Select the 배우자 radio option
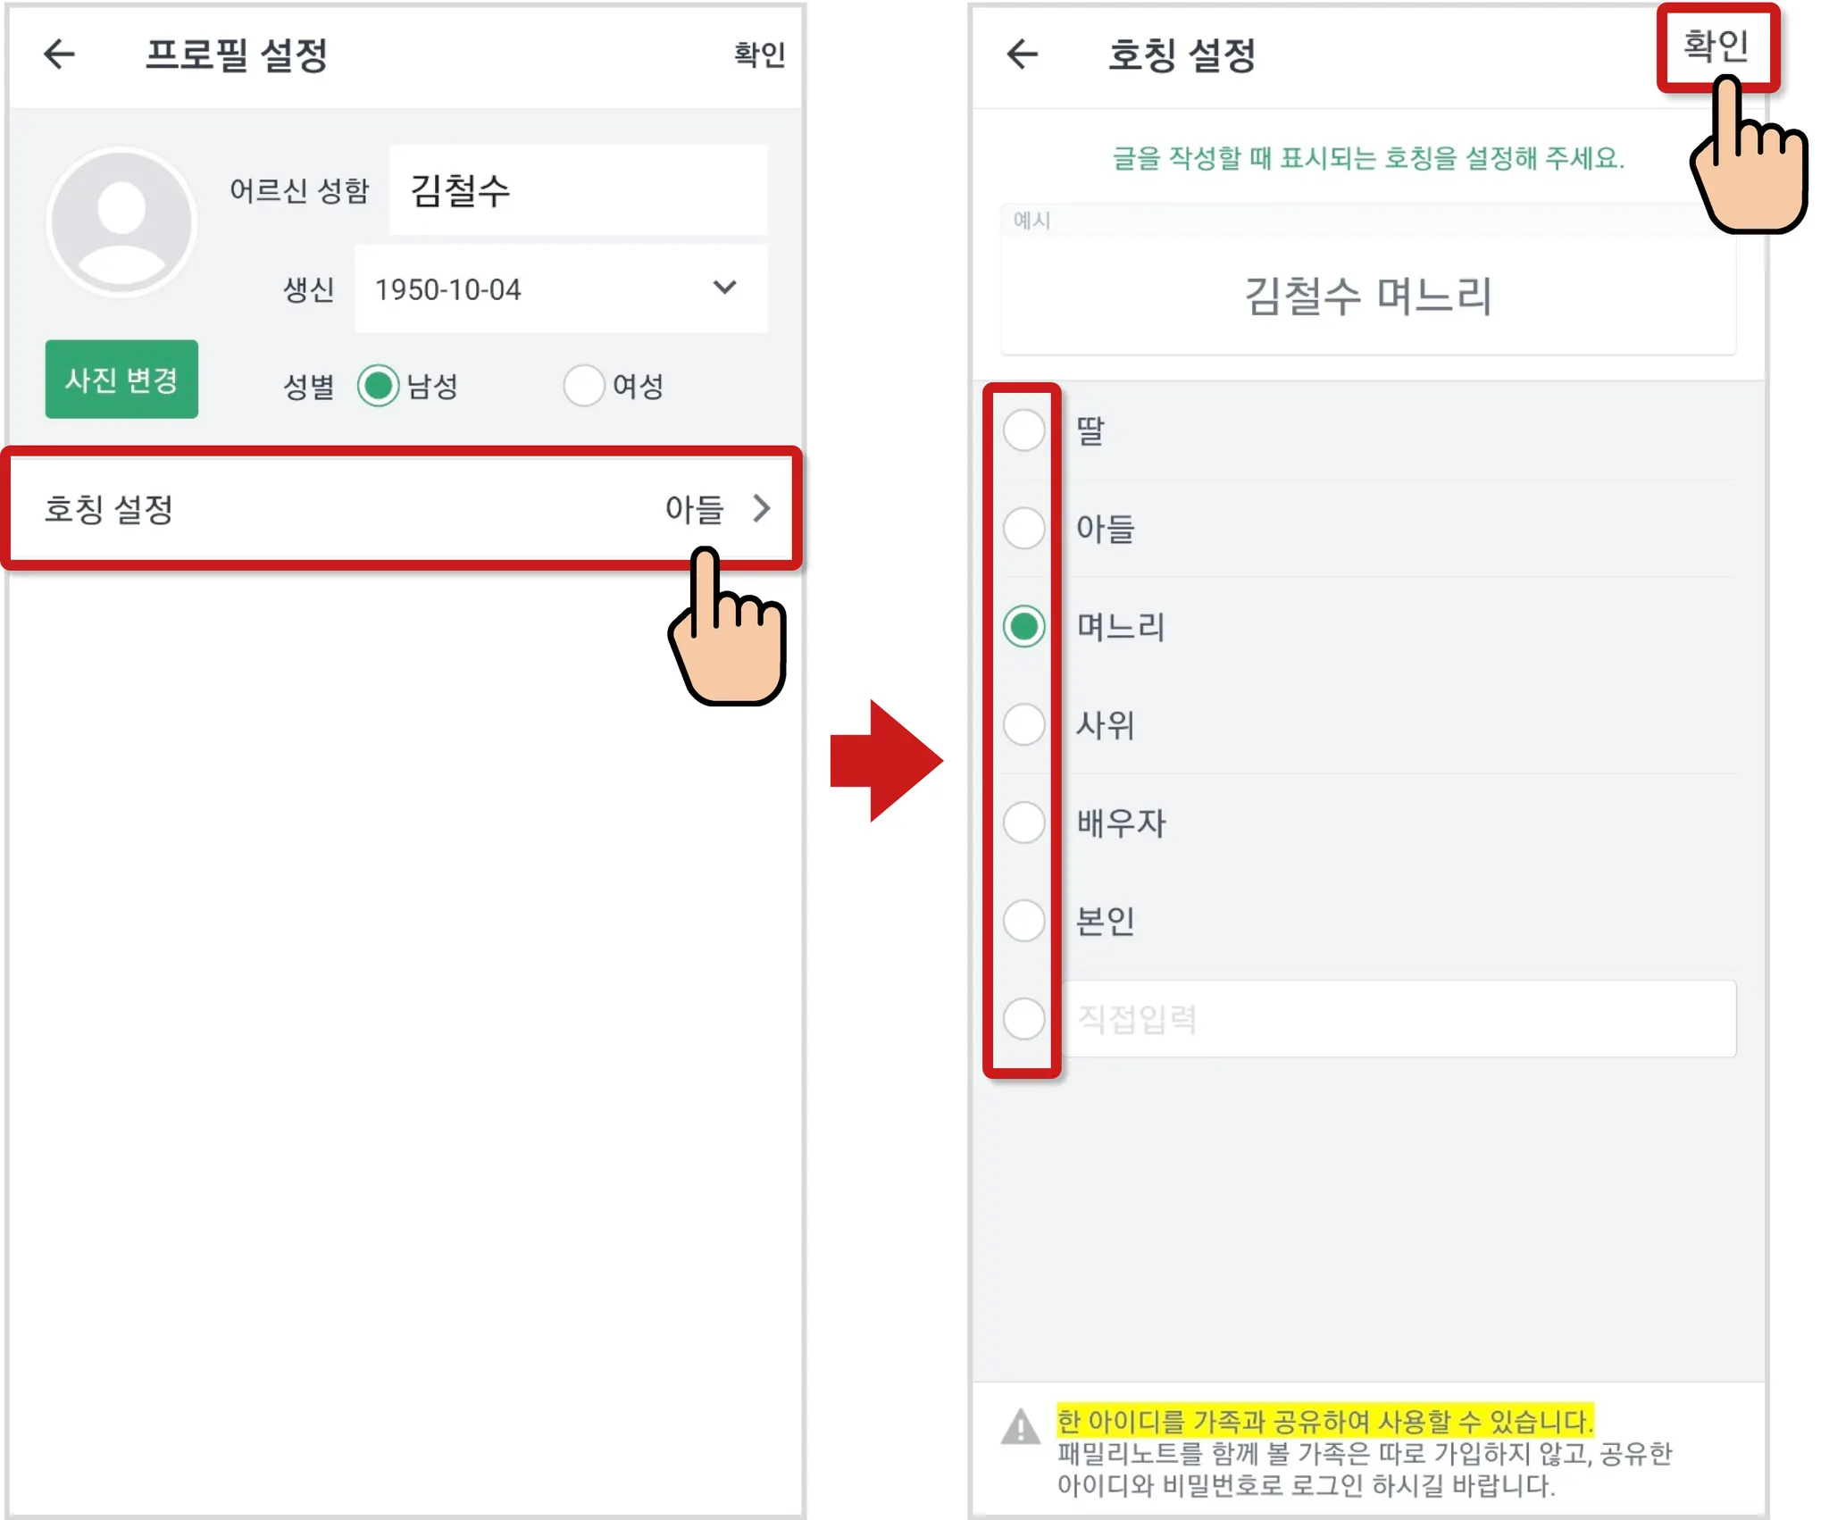The image size is (1829, 1520). (x=1023, y=823)
